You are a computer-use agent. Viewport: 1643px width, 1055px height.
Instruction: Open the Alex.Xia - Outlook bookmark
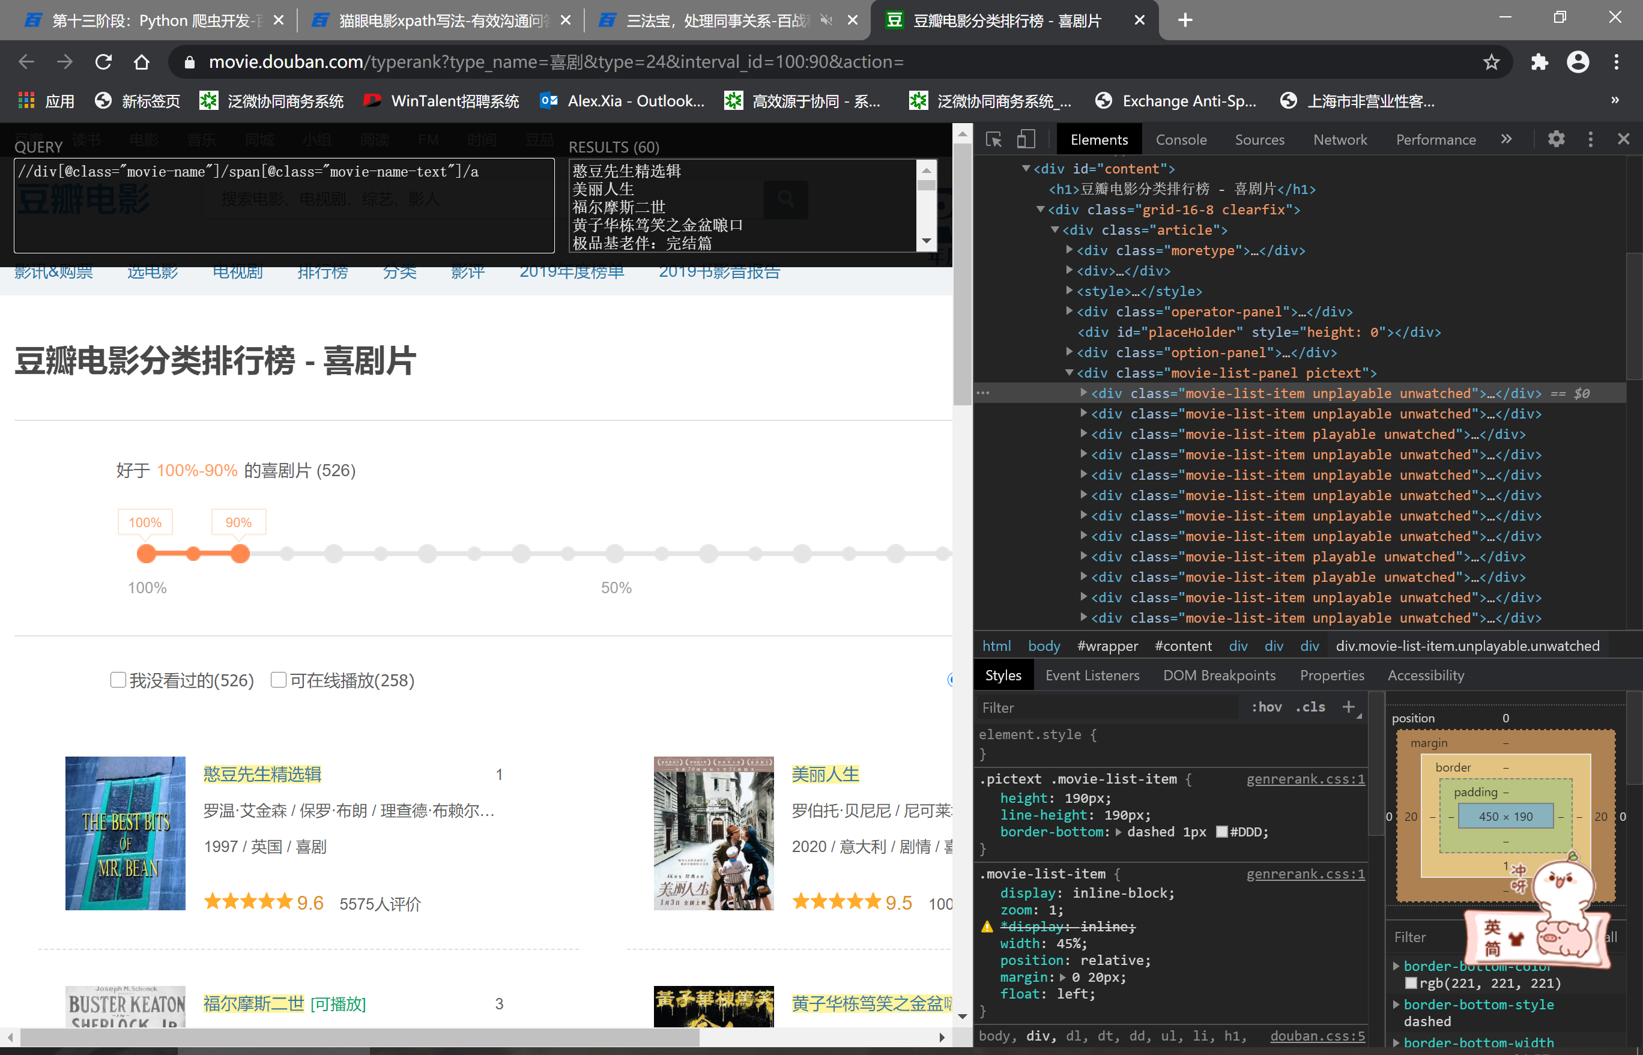click(622, 101)
